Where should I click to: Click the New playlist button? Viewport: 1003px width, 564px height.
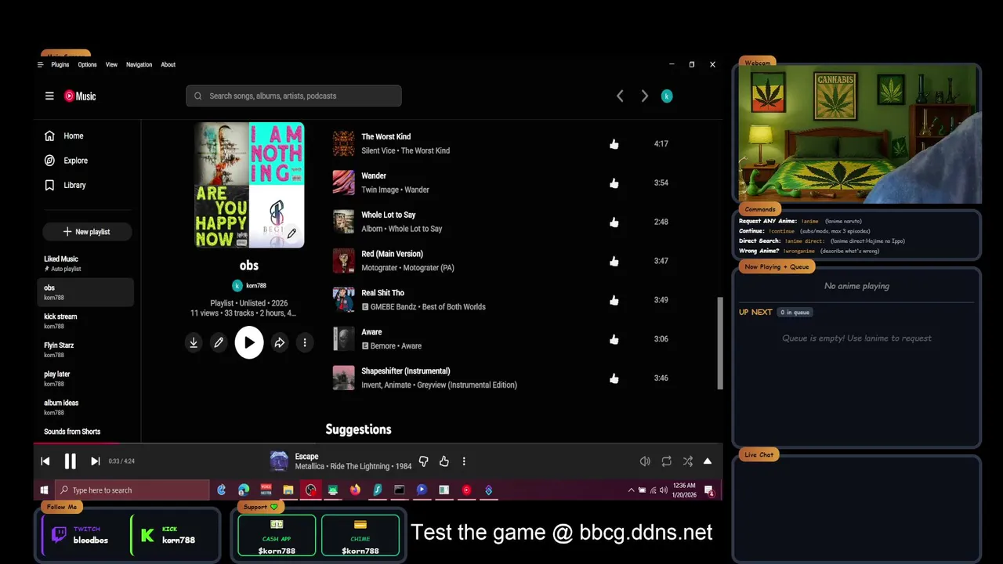pos(87,232)
